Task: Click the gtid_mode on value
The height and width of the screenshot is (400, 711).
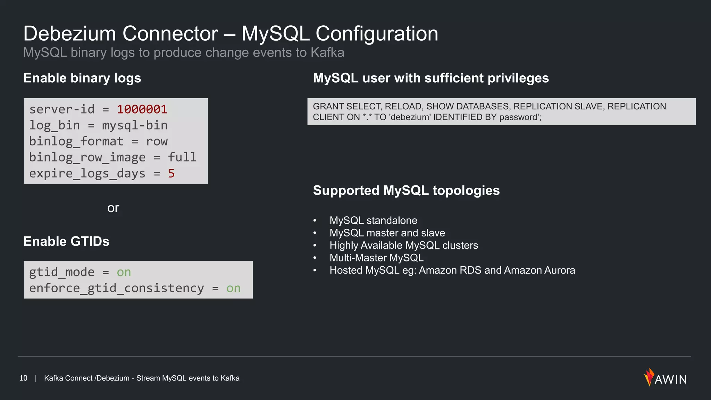Action: coord(124,272)
